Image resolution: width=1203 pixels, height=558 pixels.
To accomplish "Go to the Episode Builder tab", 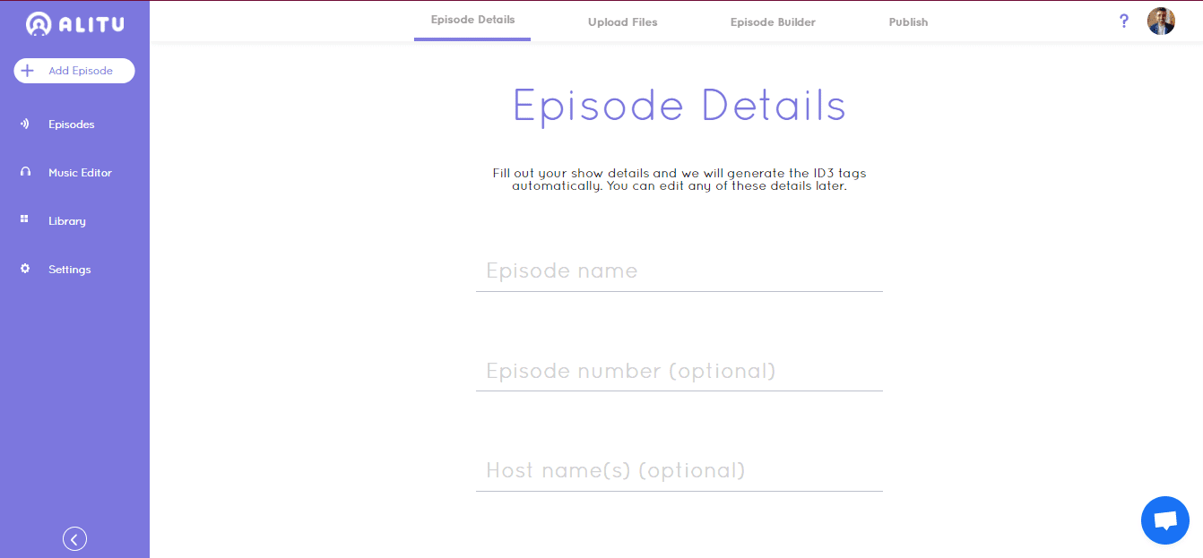I will point(773,22).
